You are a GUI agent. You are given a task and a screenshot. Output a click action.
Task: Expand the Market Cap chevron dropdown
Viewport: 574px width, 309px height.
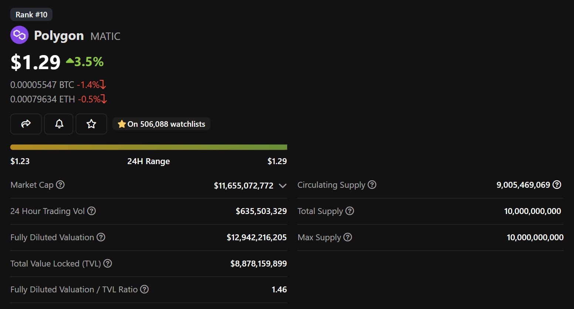point(283,186)
